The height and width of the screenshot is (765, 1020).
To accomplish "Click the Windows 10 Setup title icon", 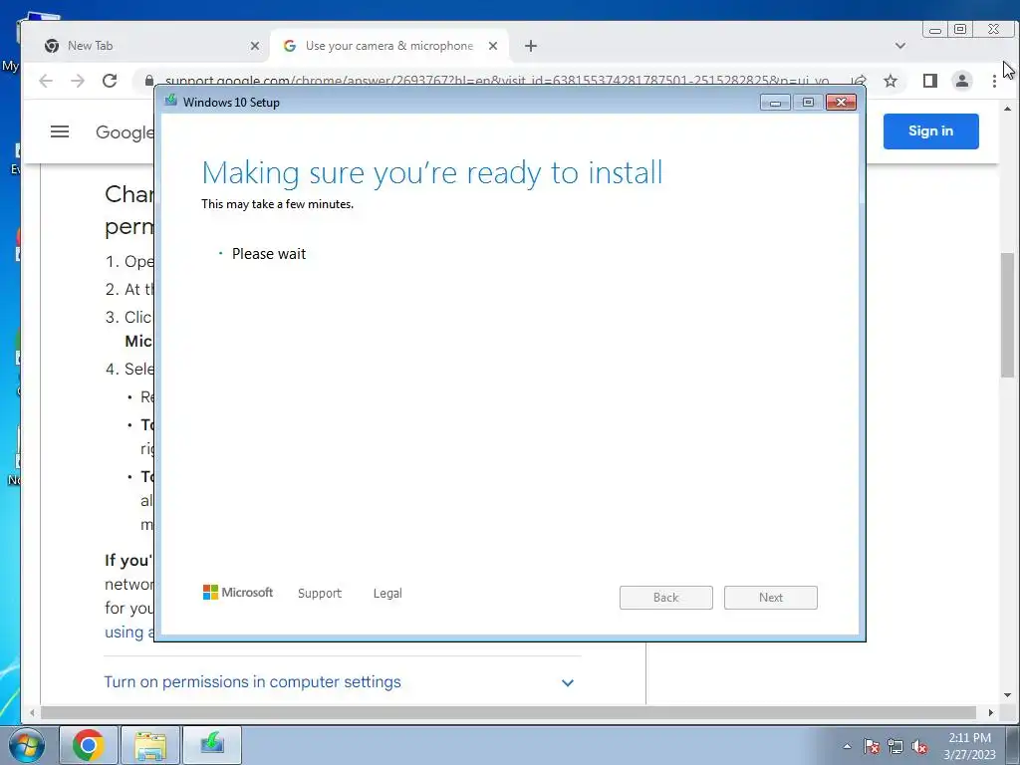I will (x=171, y=101).
